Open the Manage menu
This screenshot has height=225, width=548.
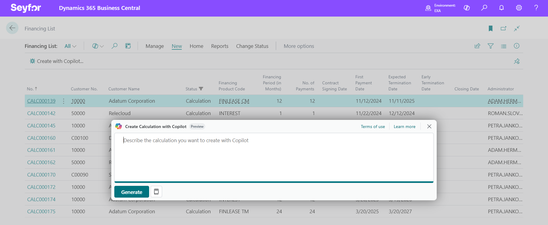(x=155, y=46)
